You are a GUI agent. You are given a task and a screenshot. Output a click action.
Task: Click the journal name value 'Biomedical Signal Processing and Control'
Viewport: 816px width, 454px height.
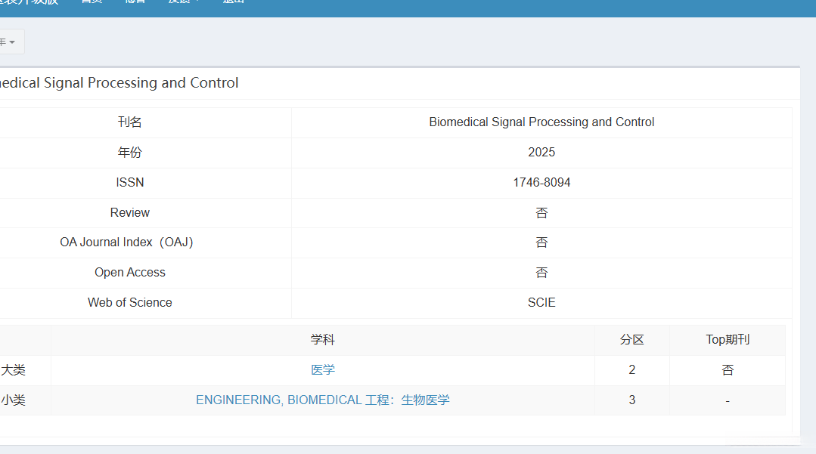tap(541, 122)
